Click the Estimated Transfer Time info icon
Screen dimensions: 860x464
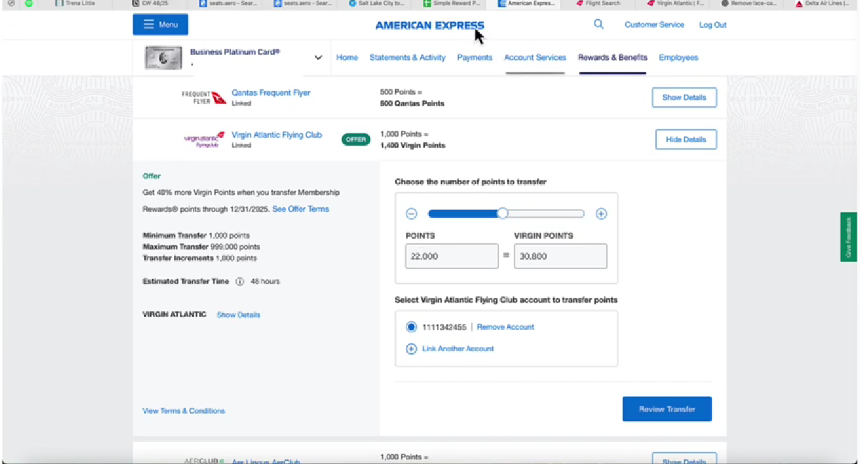coord(239,282)
